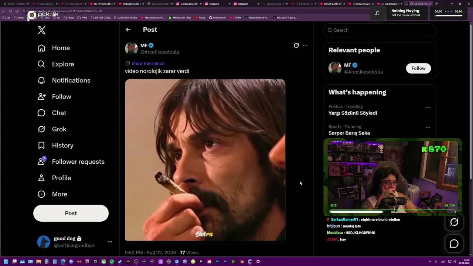The width and height of the screenshot is (473, 266).
Task: Click the 77 Views count
Action: point(189,253)
